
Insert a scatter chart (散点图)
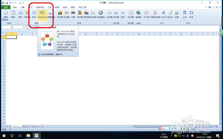(93, 15)
